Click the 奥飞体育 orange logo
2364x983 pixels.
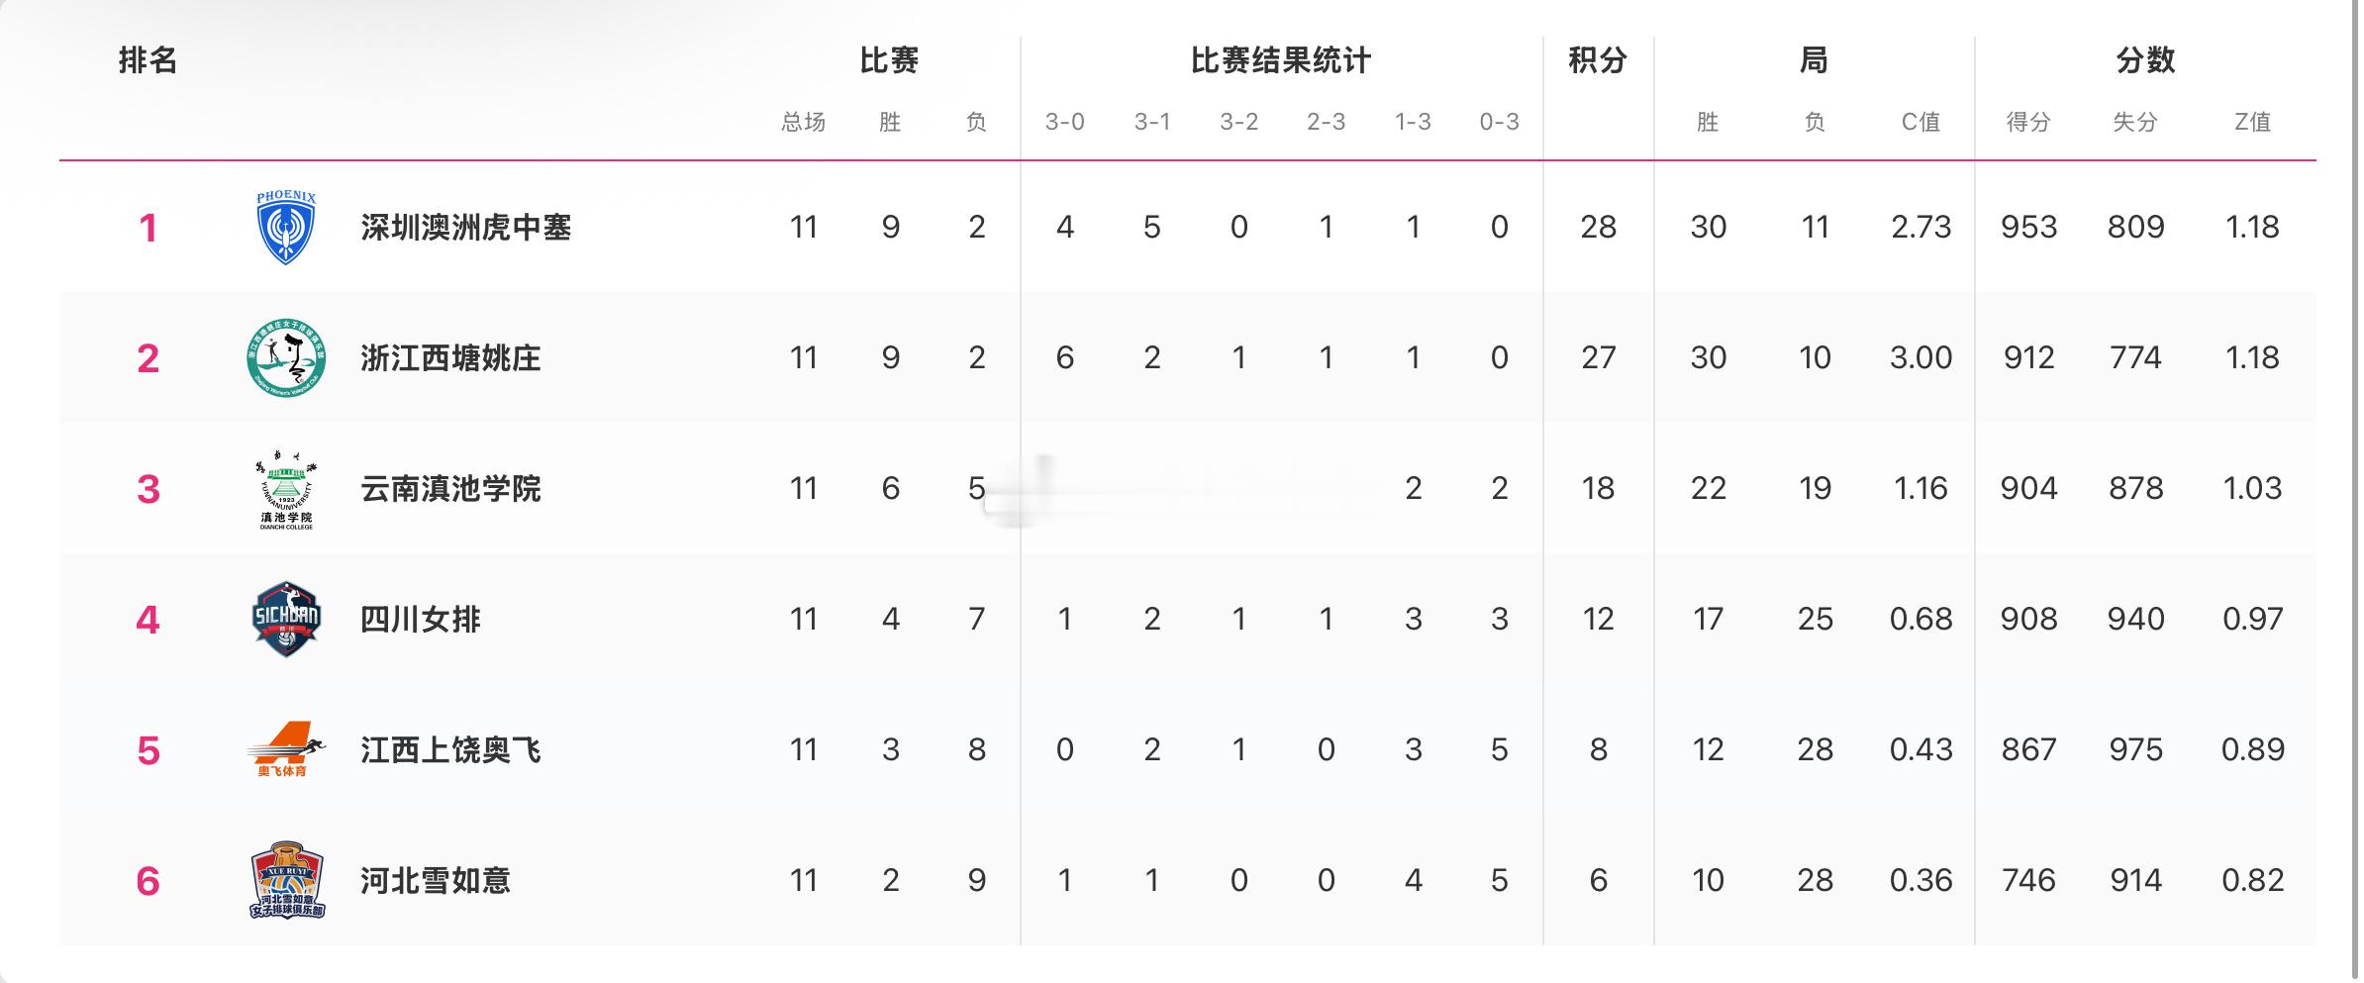pos(286,749)
